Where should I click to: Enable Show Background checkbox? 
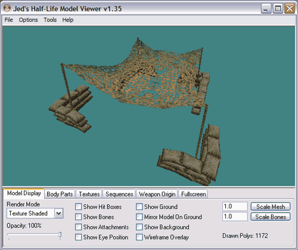coord(139,227)
